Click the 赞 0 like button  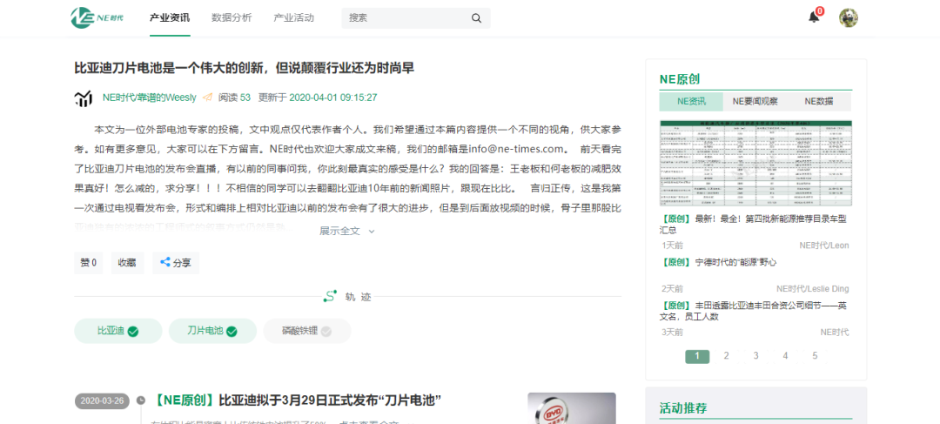pos(89,263)
